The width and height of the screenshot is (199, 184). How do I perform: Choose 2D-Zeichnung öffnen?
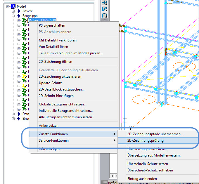74,62
